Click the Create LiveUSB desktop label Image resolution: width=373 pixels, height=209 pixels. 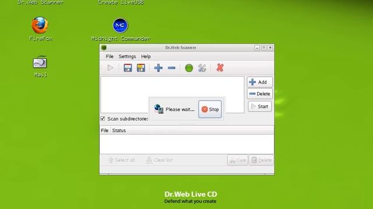[121, 2]
